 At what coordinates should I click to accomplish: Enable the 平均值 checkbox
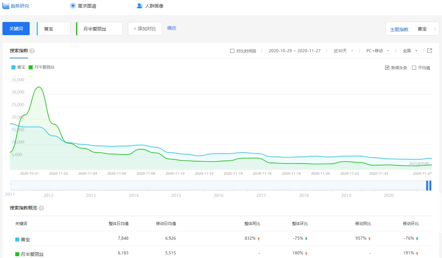(414, 67)
